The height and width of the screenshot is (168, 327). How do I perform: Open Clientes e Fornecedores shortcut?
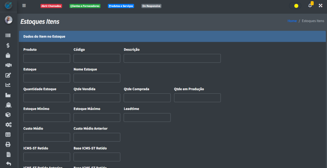pos(85,6)
